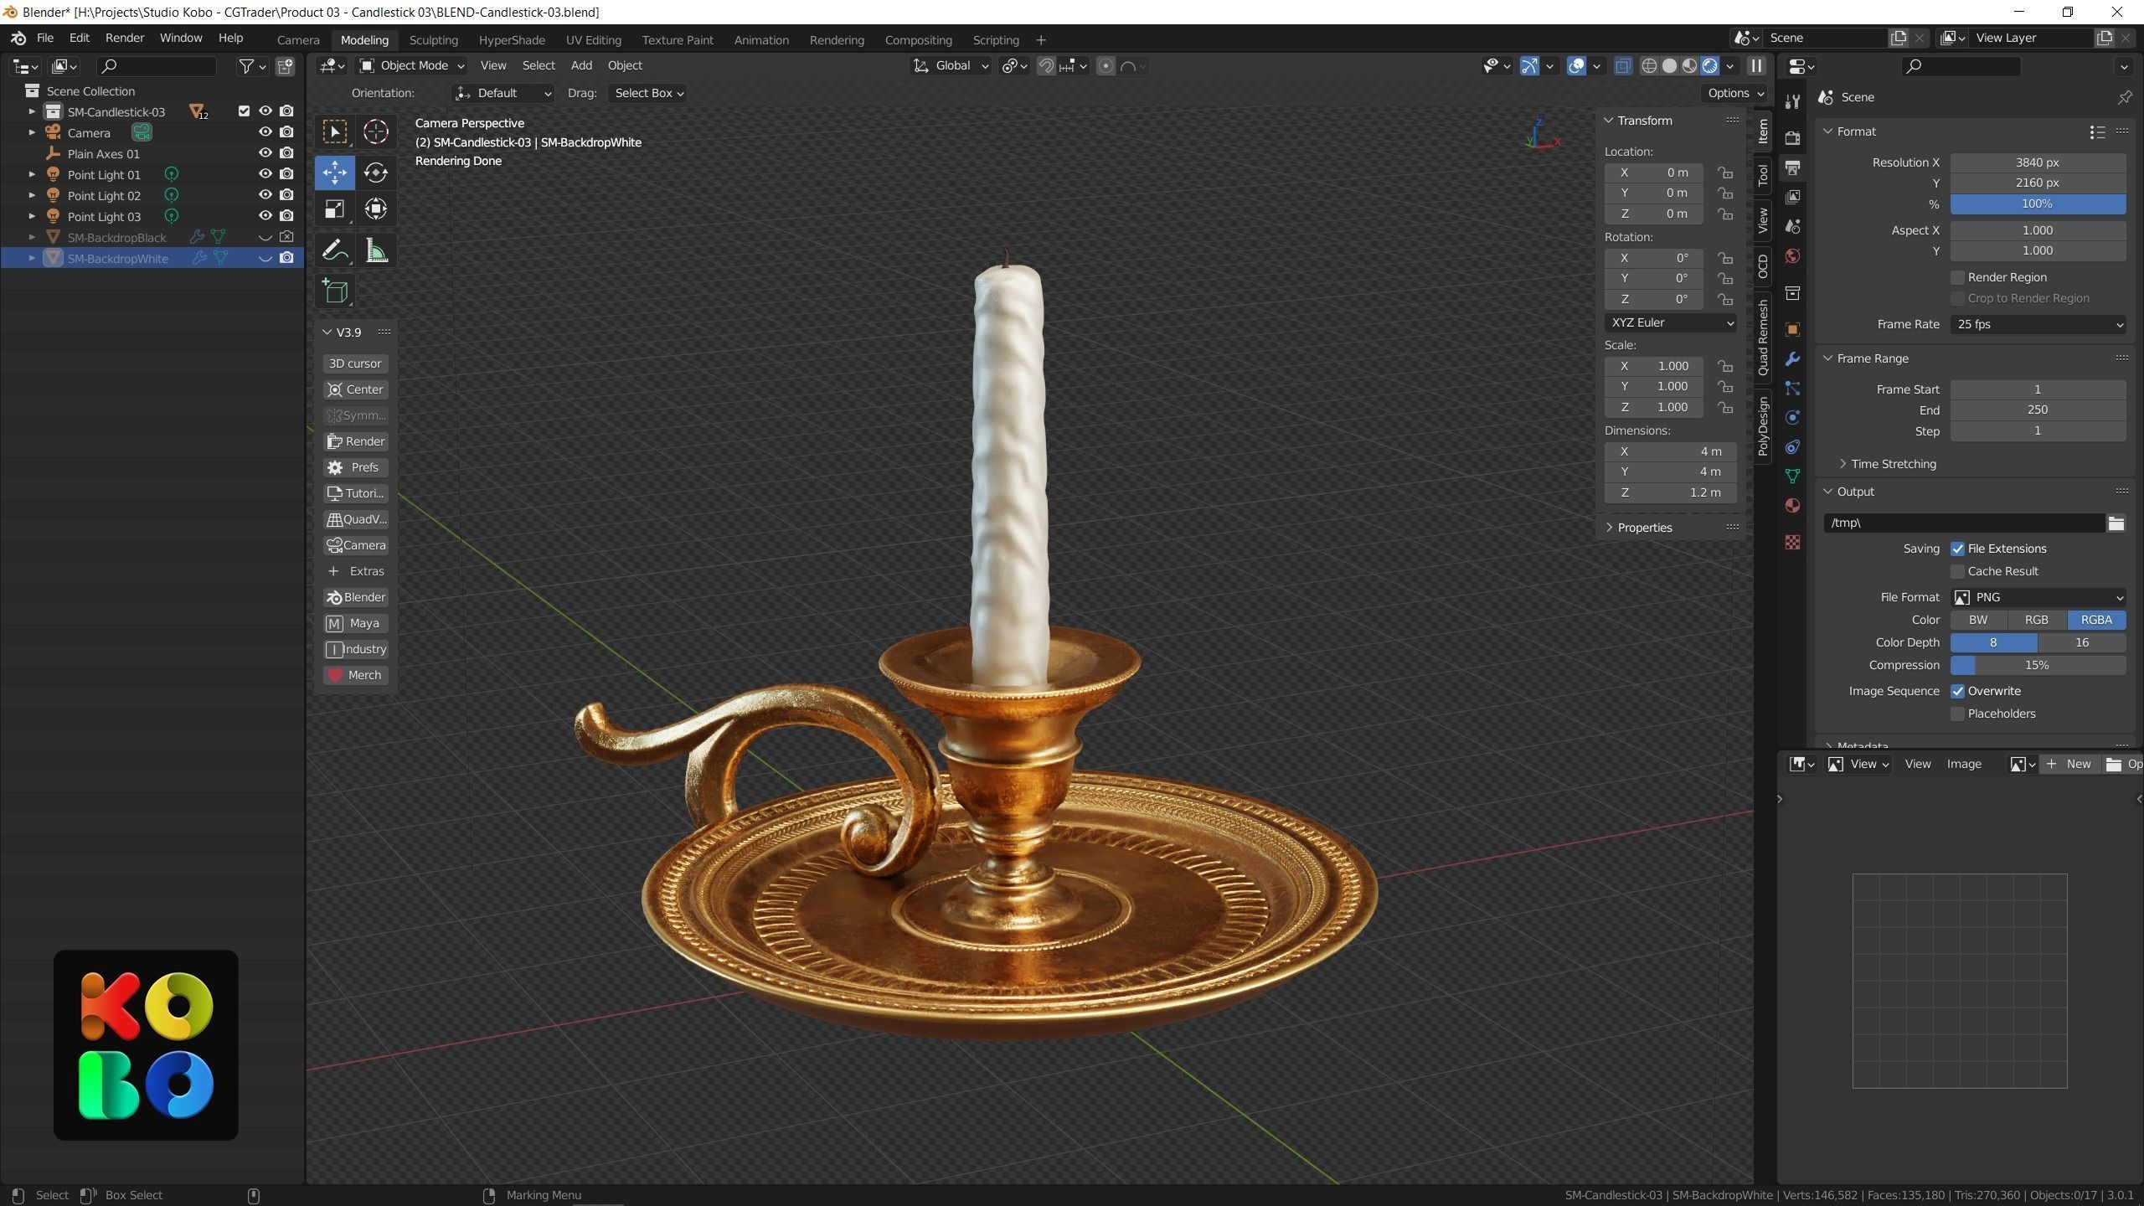Select the Annotate tool
Viewport: 2144px width, 1206px height.
335,250
